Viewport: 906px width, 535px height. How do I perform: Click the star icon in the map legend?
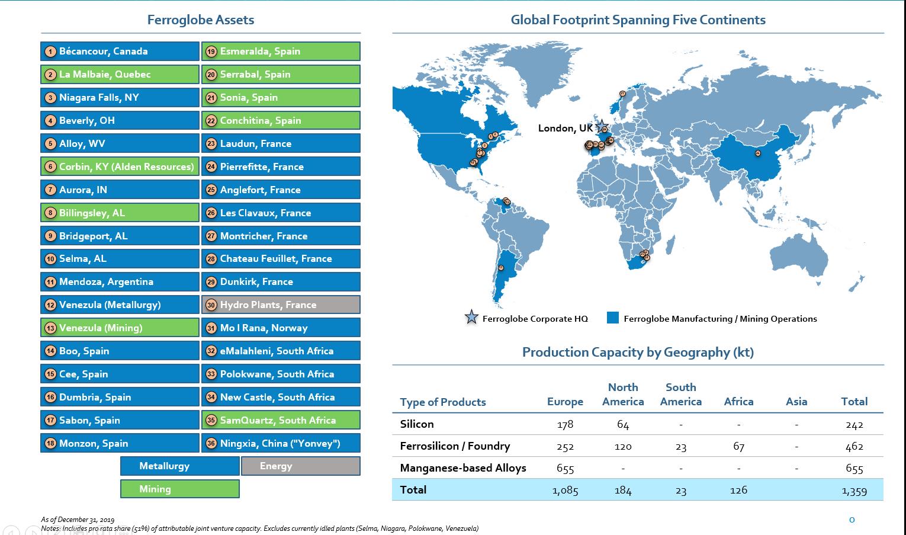(471, 318)
